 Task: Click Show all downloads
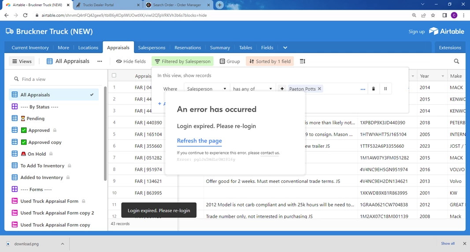[448, 243]
